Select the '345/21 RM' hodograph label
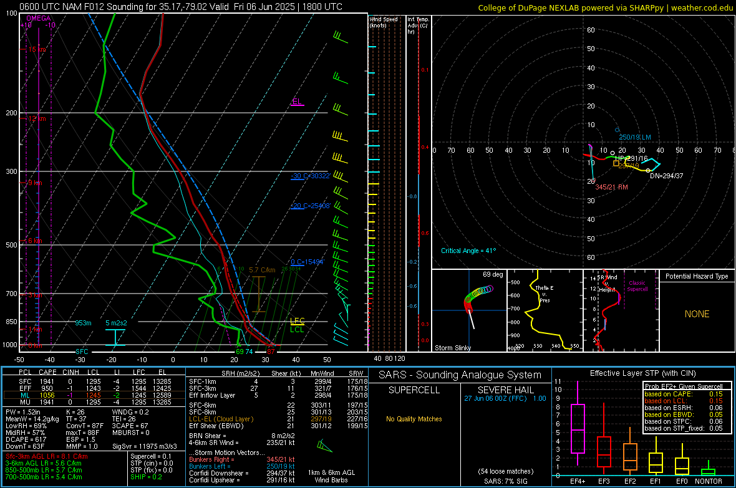The height and width of the screenshot is (488, 736). [x=611, y=187]
